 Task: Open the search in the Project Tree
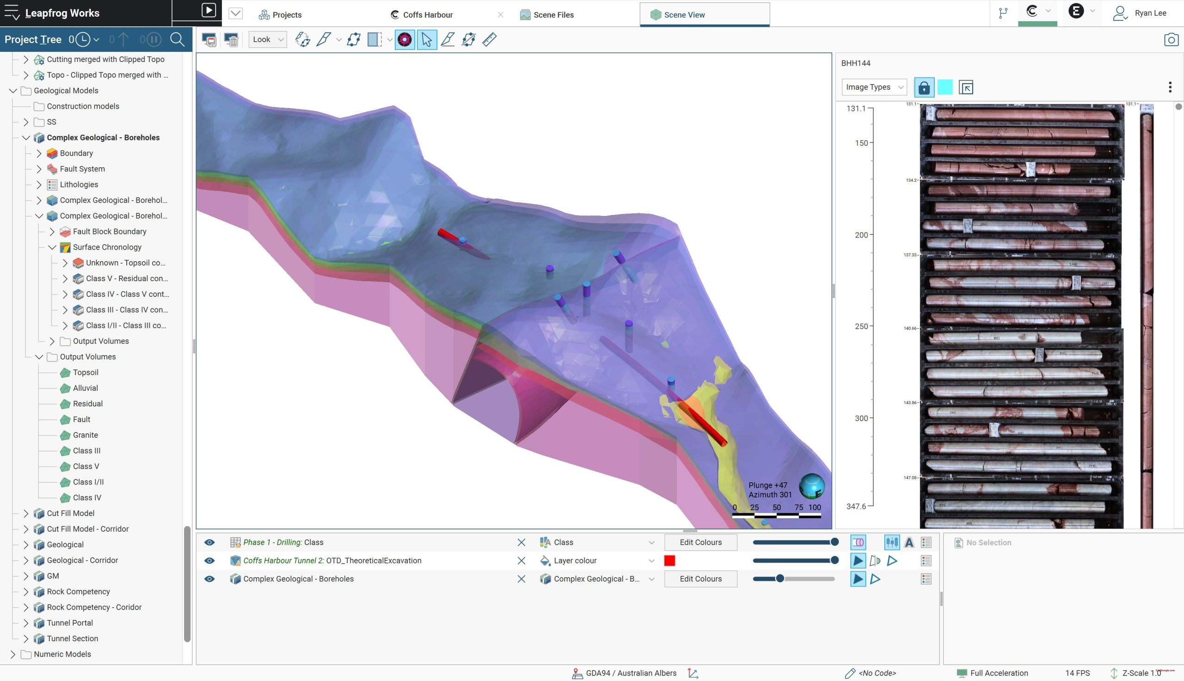177,39
